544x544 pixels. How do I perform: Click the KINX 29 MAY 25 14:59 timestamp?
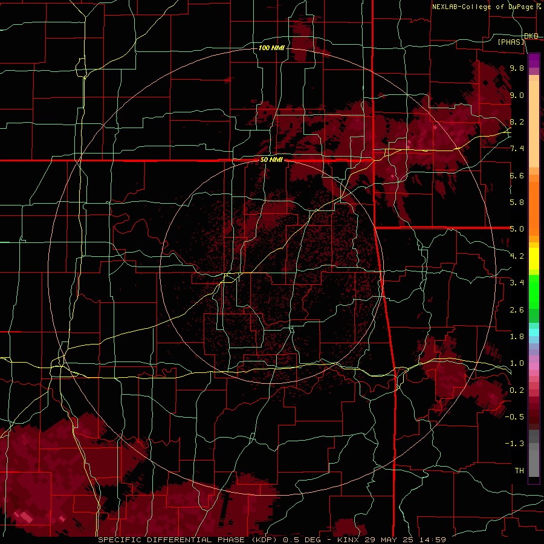(392, 540)
